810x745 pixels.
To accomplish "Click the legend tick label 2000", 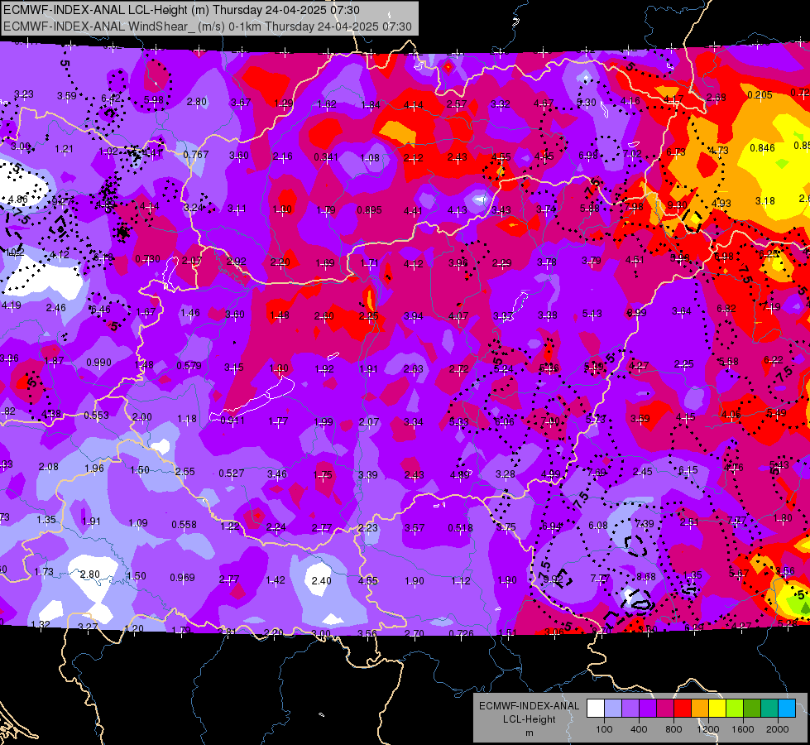I will (x=778, y=729).
